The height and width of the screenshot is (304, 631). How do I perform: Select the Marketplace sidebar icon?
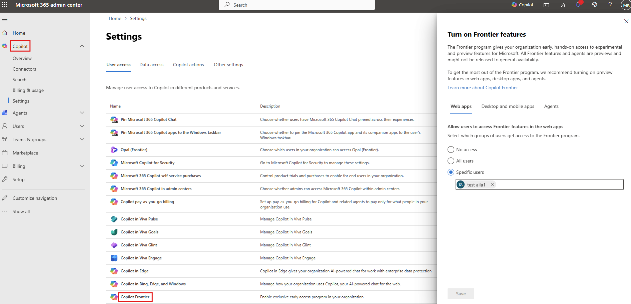(5, 152)
